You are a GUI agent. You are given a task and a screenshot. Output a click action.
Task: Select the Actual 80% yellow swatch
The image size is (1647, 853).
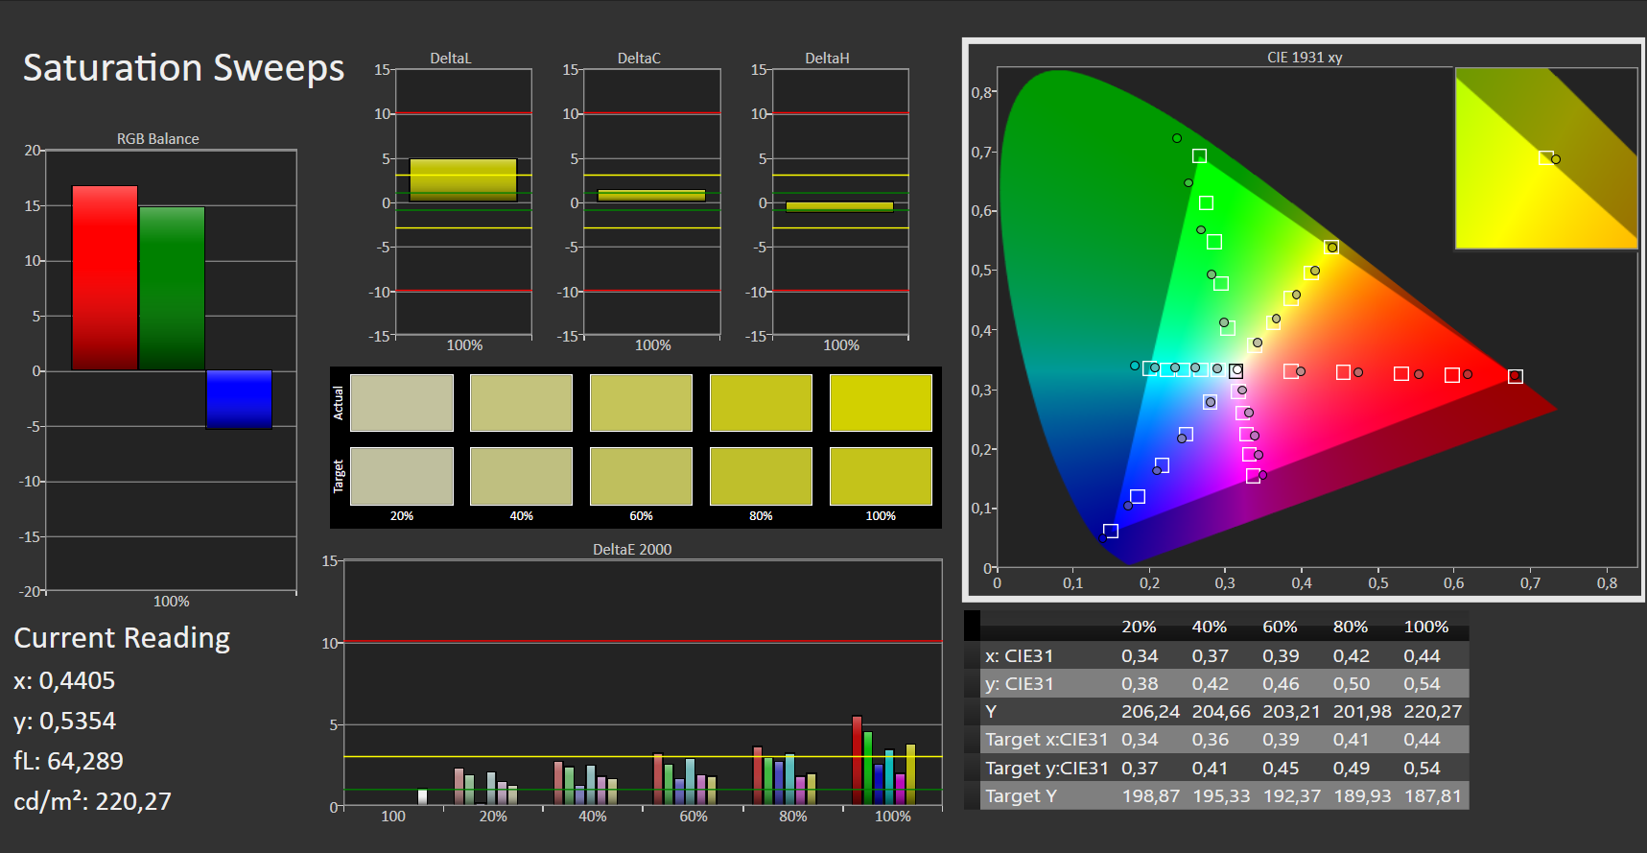[x=761, y=403]
